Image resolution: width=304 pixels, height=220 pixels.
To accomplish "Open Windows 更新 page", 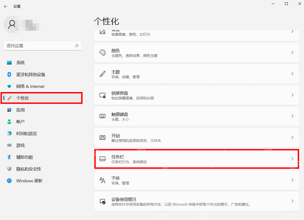I will [43, 181].
